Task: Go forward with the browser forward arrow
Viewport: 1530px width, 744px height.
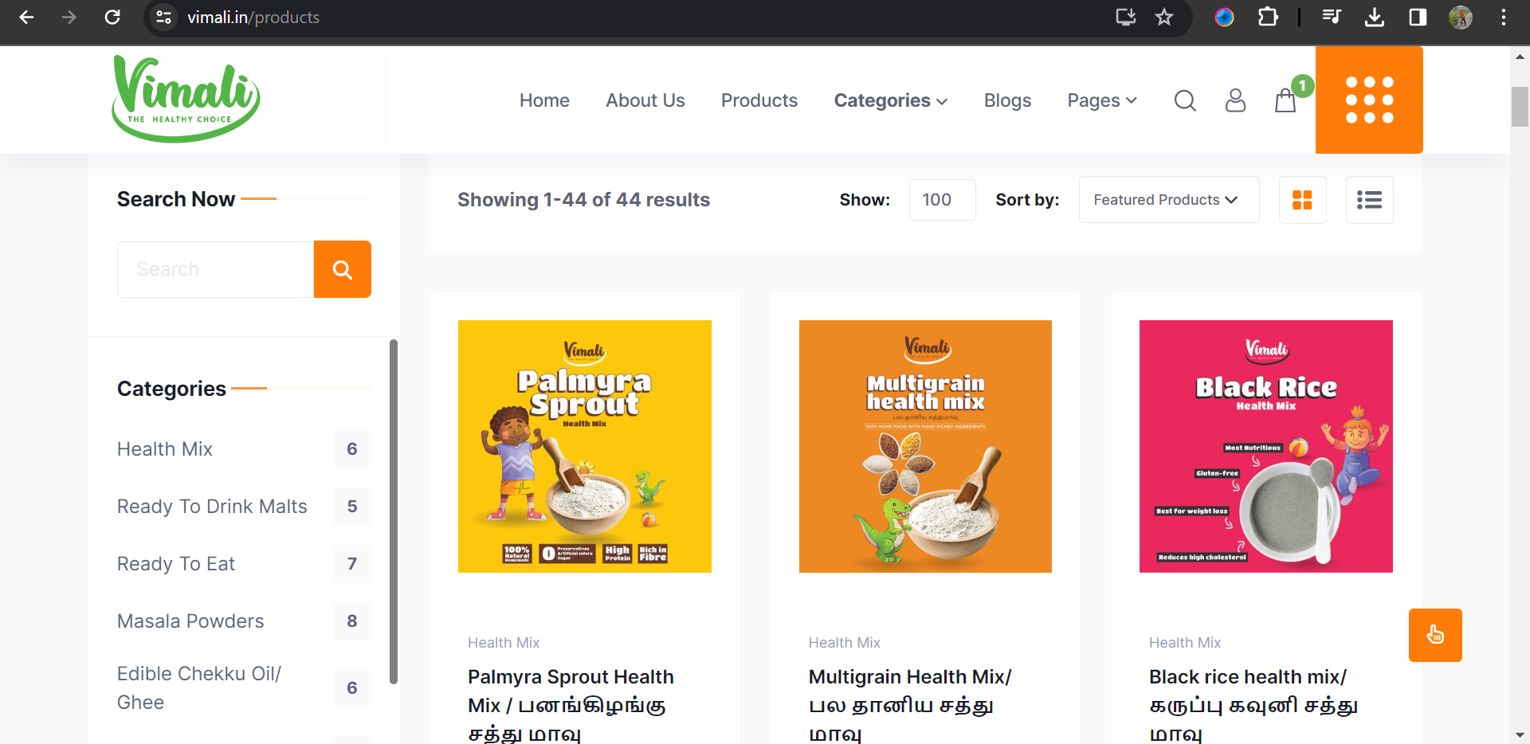Action: 69,17
